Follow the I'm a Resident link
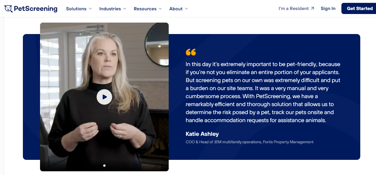 [297, 9]
